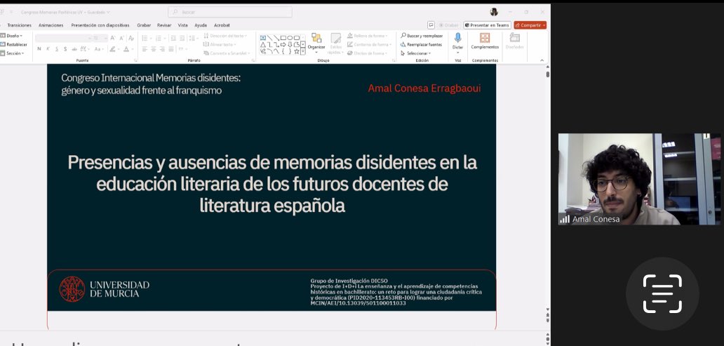The image size is (724, 346).
Task: Click the user account avatar
Action: (494, 12)
